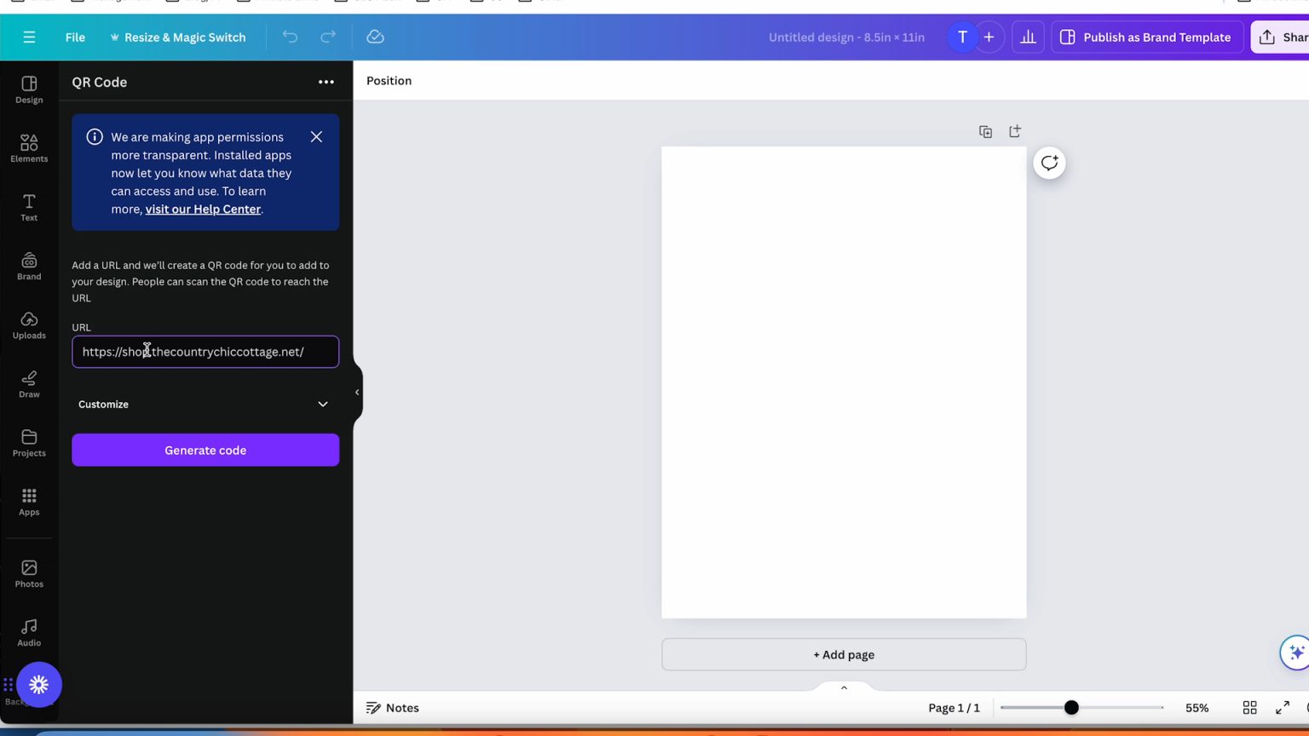Collapse the QR Code side panel
This screenshot has height=736, width=1309.
(x=357, y=392)
